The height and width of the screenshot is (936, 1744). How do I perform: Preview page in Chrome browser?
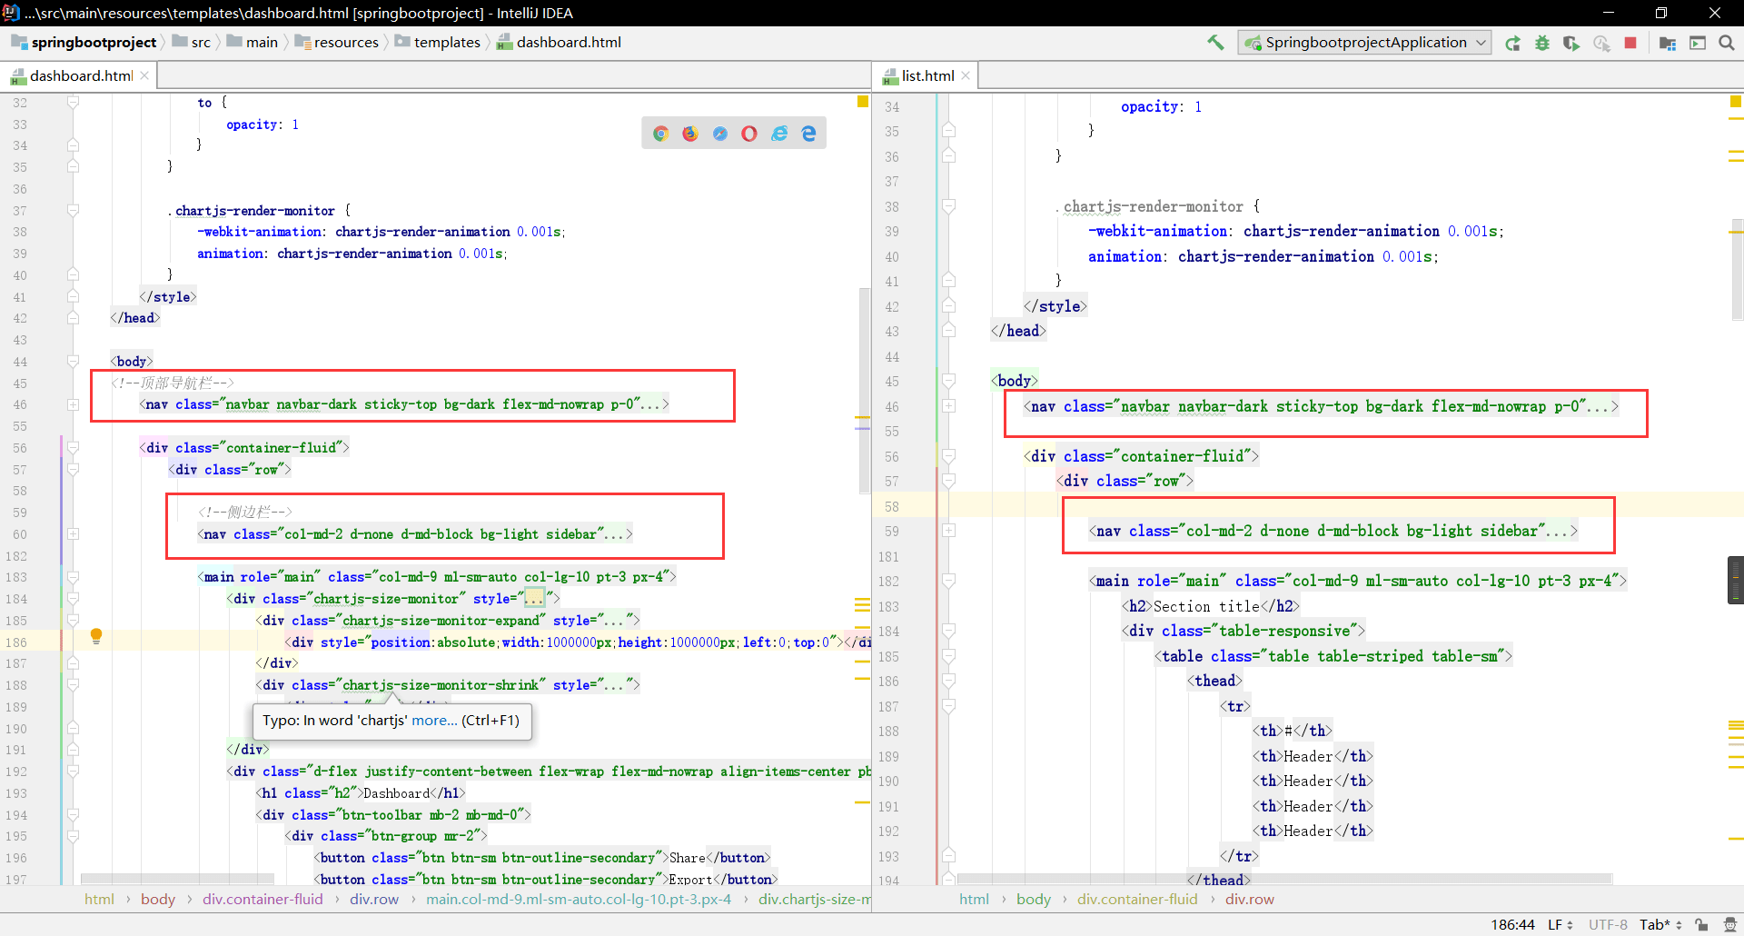pos(661,134)
